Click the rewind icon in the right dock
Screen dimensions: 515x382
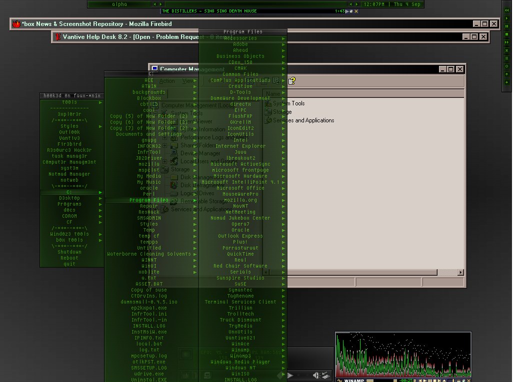pyautogui.click(x=506, y=10)
